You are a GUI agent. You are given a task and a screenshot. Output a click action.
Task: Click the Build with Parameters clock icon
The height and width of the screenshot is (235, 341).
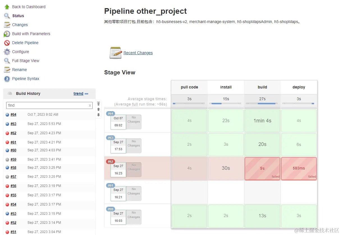(x=7, y=34)
